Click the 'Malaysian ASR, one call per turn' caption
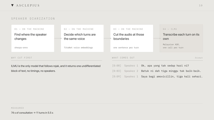214x120 pixels. point(173,46)
